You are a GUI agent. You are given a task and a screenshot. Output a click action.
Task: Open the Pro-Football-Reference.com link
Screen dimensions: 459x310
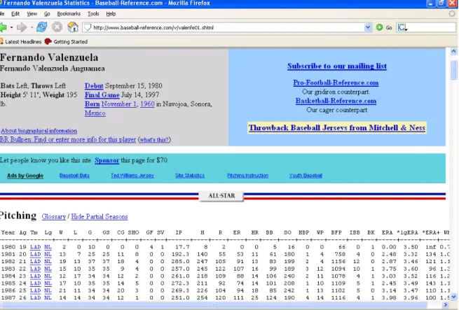[x=336, y=83]
